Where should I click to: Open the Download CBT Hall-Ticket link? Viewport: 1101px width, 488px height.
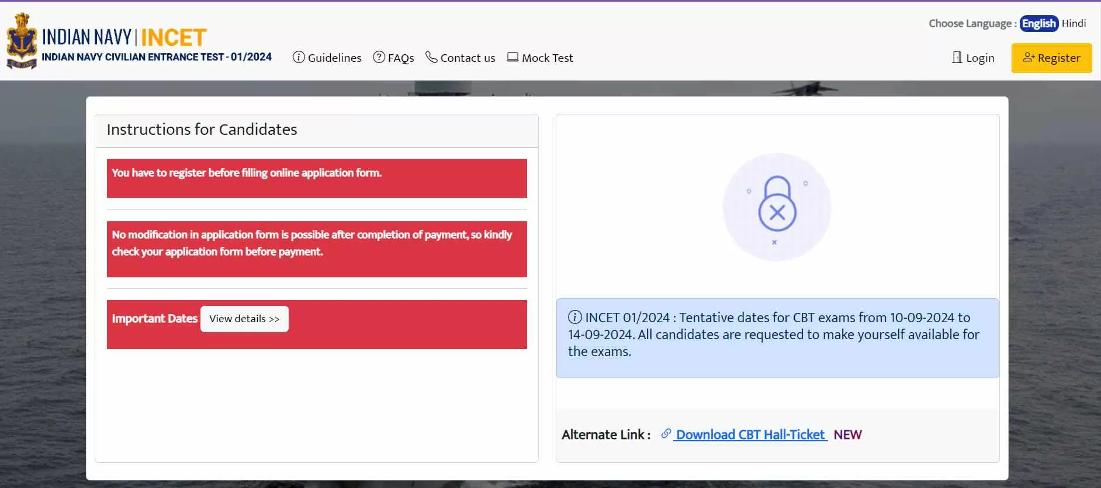[x=750, y=434]
